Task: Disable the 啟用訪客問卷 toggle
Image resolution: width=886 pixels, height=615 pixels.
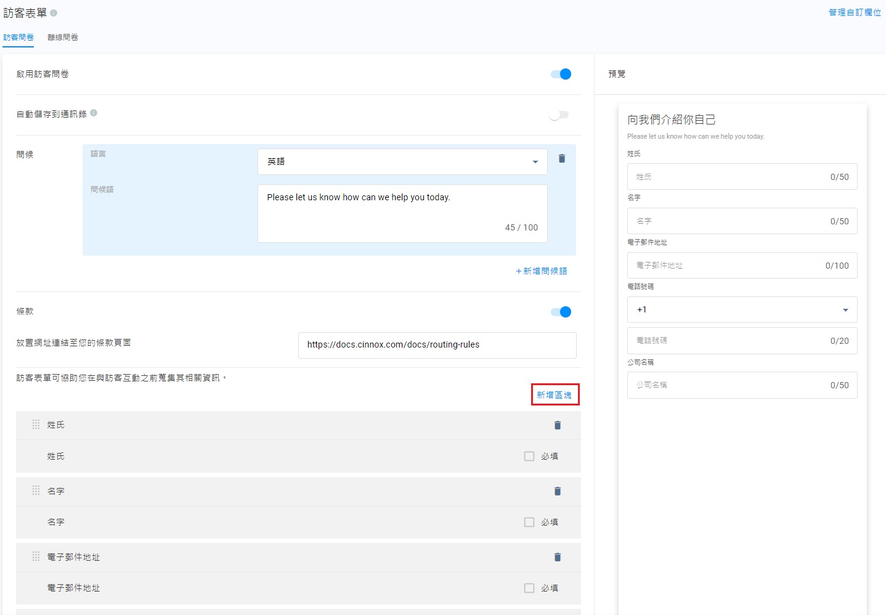Action: [x=561, y=74]
